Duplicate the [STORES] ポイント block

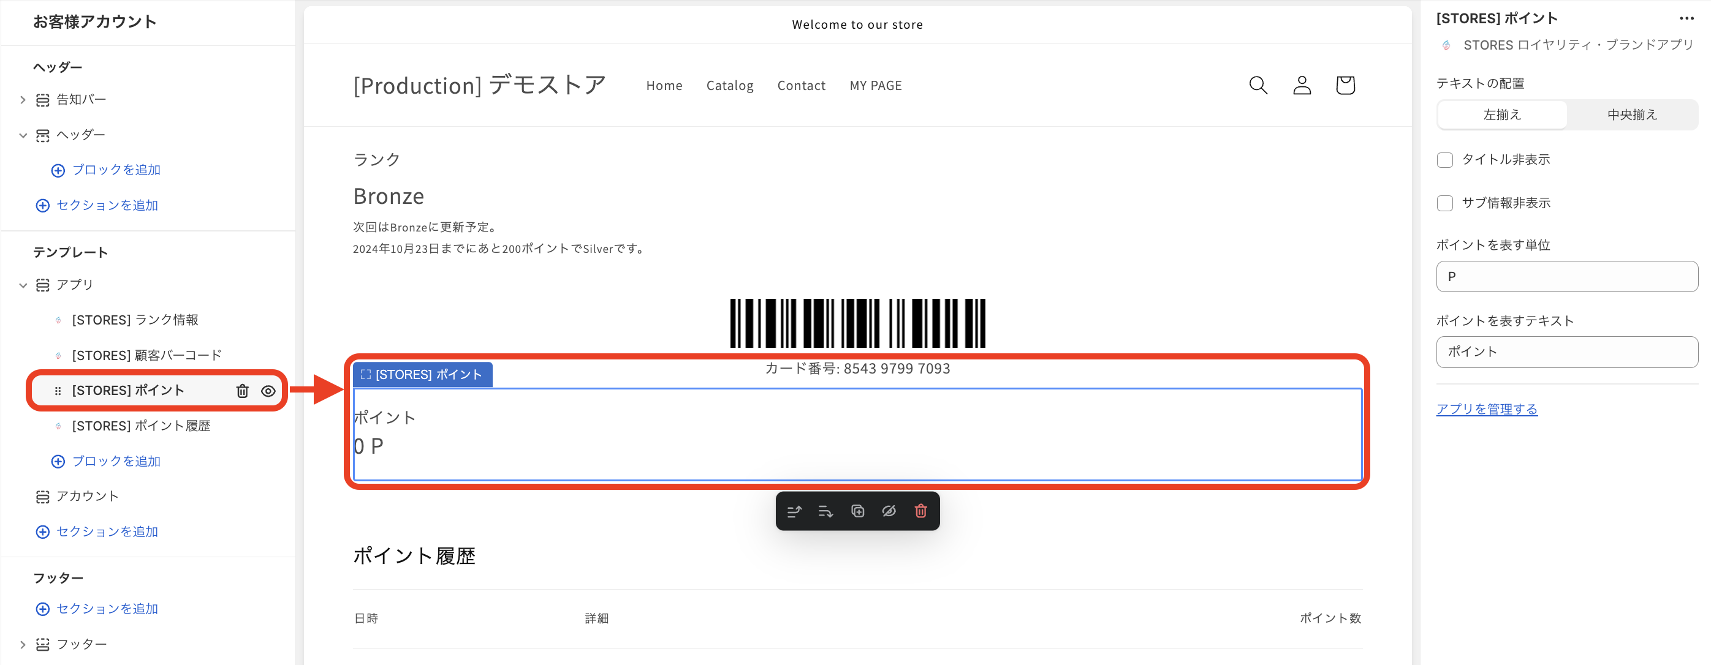[x=857, y=511]
